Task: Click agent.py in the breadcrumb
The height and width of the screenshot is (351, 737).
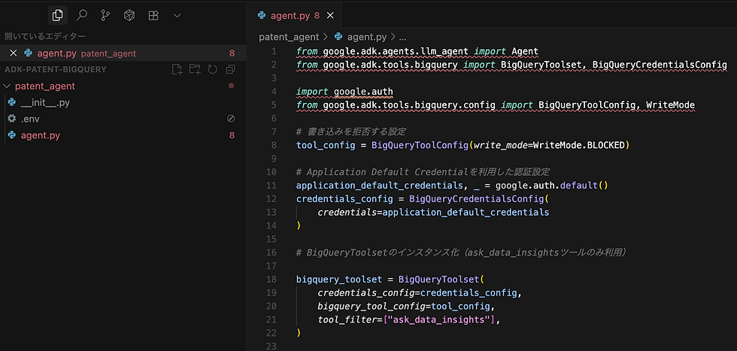Action: (367, 37)
